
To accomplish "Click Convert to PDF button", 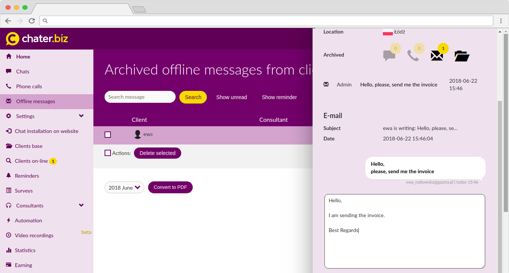I will point(170,187).
